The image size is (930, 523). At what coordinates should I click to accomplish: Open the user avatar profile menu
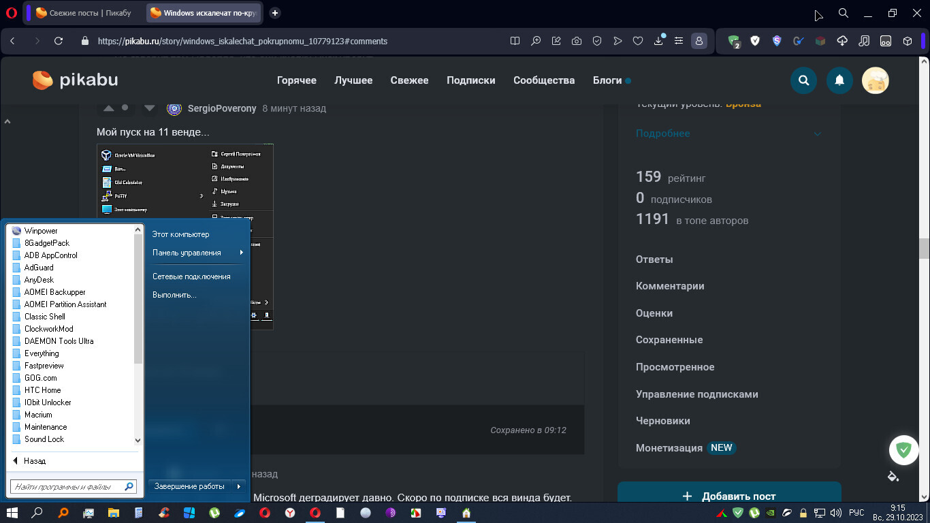tap(876, 80)
